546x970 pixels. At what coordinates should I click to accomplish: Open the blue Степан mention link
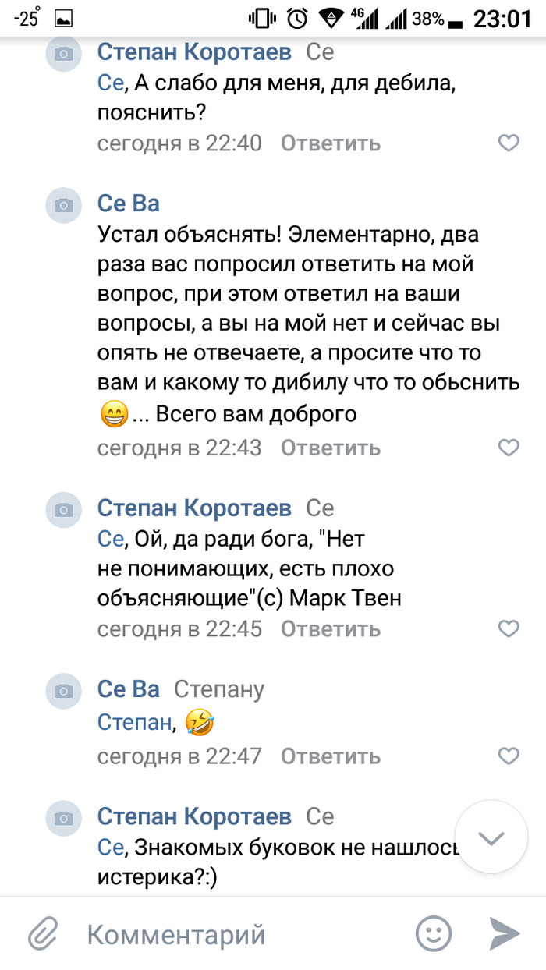tap(133, 723)
